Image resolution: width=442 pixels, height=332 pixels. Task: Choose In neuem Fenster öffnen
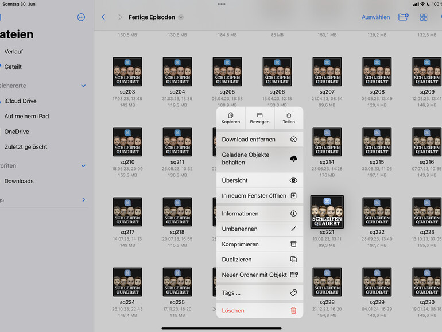259,196
